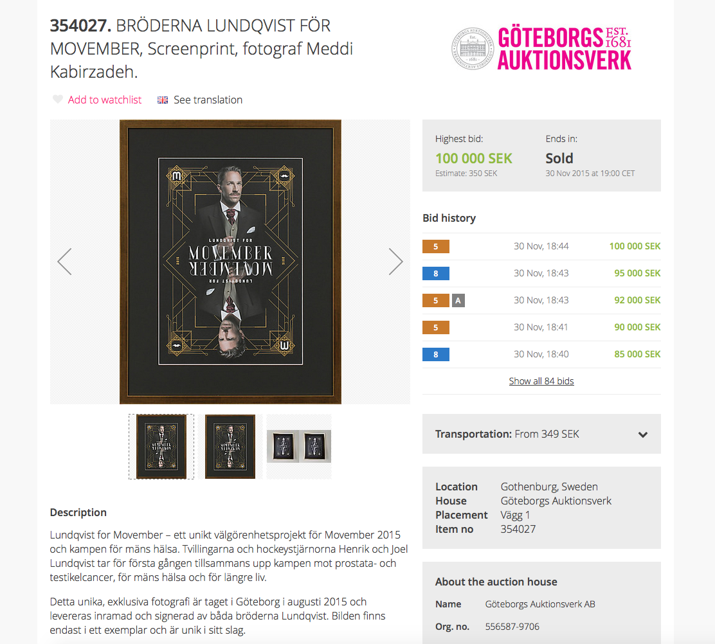Click the Göteborgs Auktionsverk seal logo
This screenshot has height=644, width=715.
(473, 49)
